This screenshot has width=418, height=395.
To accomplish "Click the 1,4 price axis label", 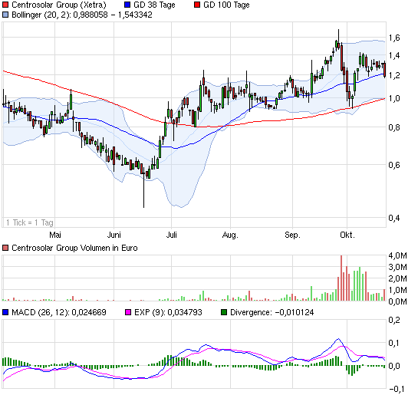I will (x=394, y=55).
